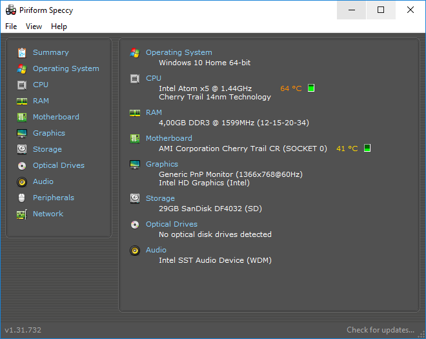Screen dimensions: 426x339
Task: Open the Storage section heading
Action: (x=160, y=198)
